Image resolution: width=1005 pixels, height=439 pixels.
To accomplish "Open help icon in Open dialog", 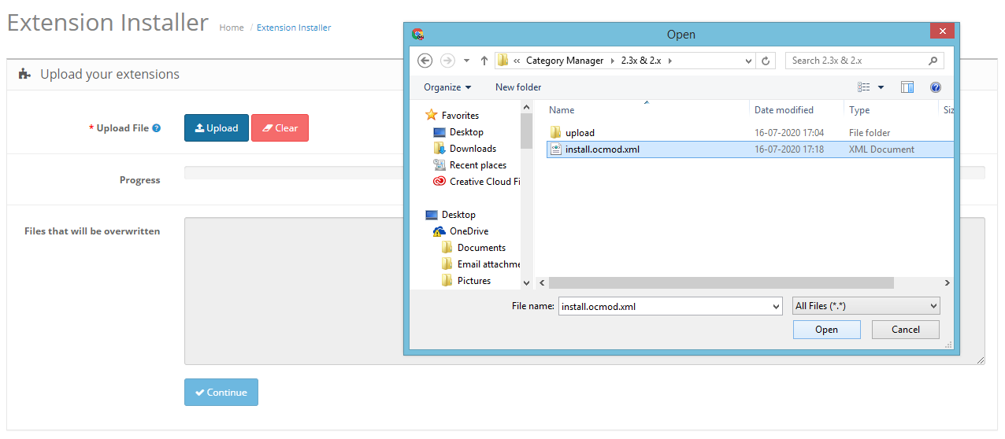I will pos(936,87).
